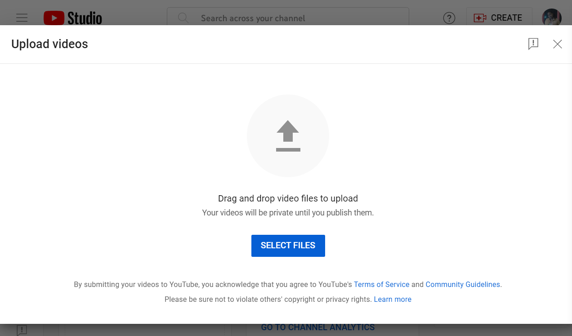Click the search magnifier icon
Screen dimensions: 572x336
pos(183,18)
